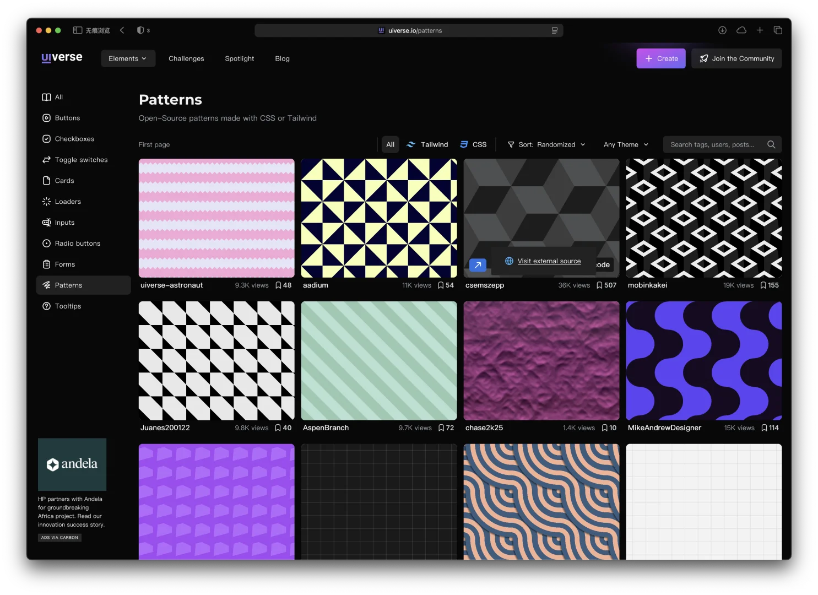Click the search magnifier icon

coord(771,144)
